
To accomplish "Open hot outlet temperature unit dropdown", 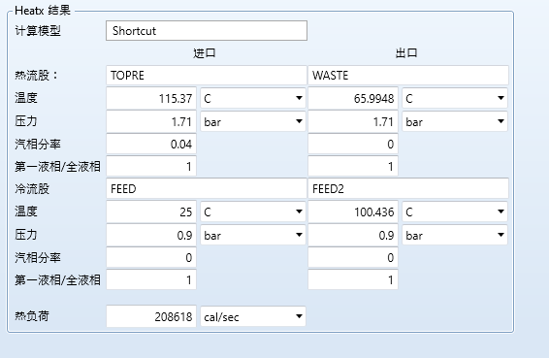I will click(455, 98).
